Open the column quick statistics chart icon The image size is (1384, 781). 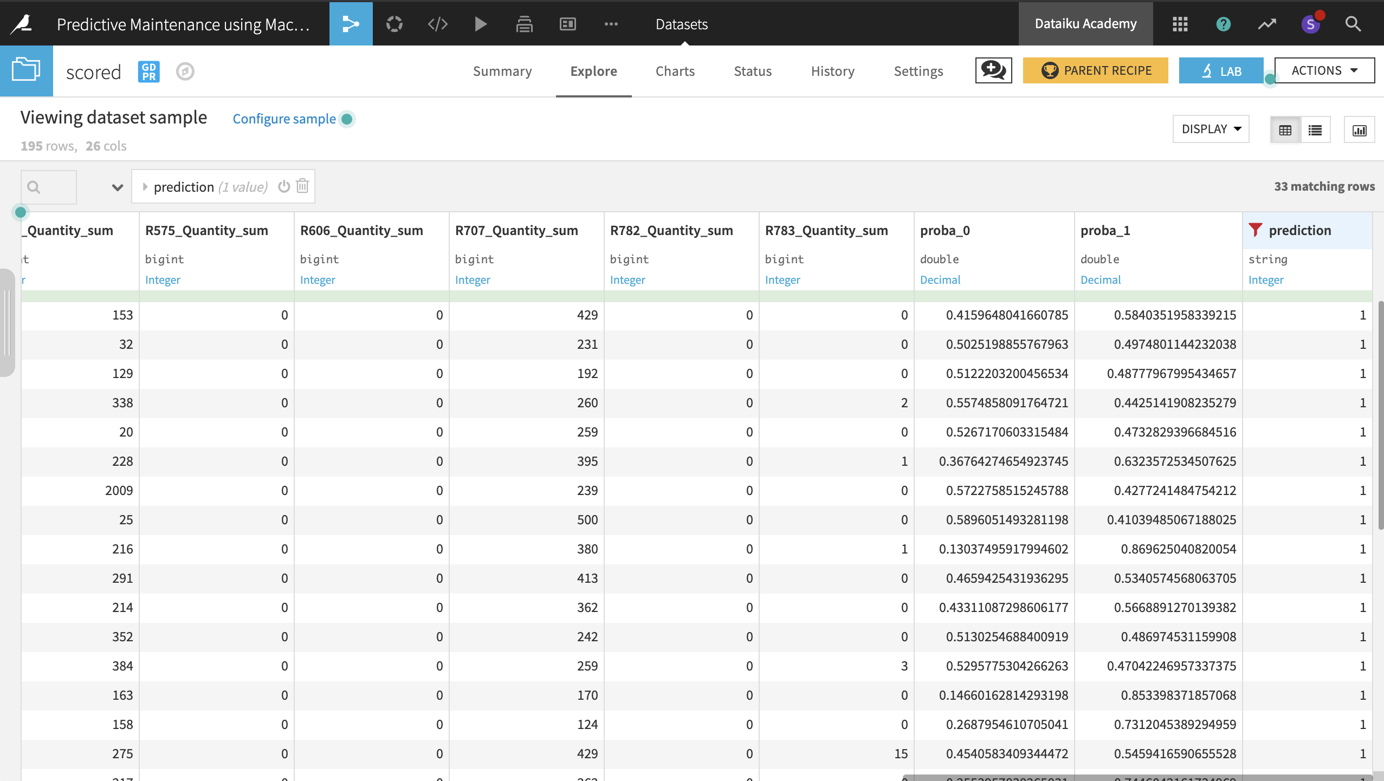tap(1359, 130)
